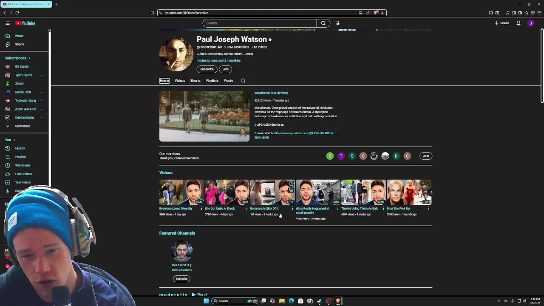Go to the YouTube logo home link
The width and height of the screenshot is (544, 306).
pyautogui.click(x=25, y=23)
